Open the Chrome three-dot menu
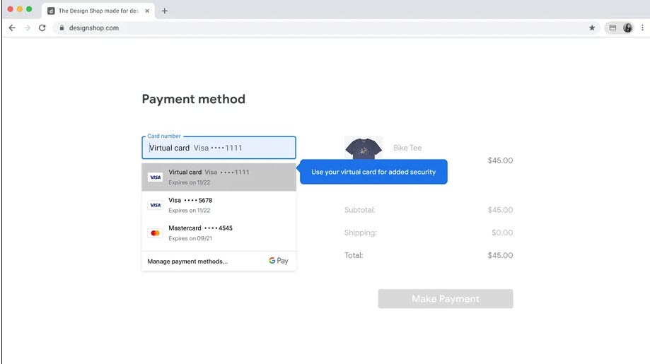Viewport: 650px width, 364px height. tap(642, 28)
